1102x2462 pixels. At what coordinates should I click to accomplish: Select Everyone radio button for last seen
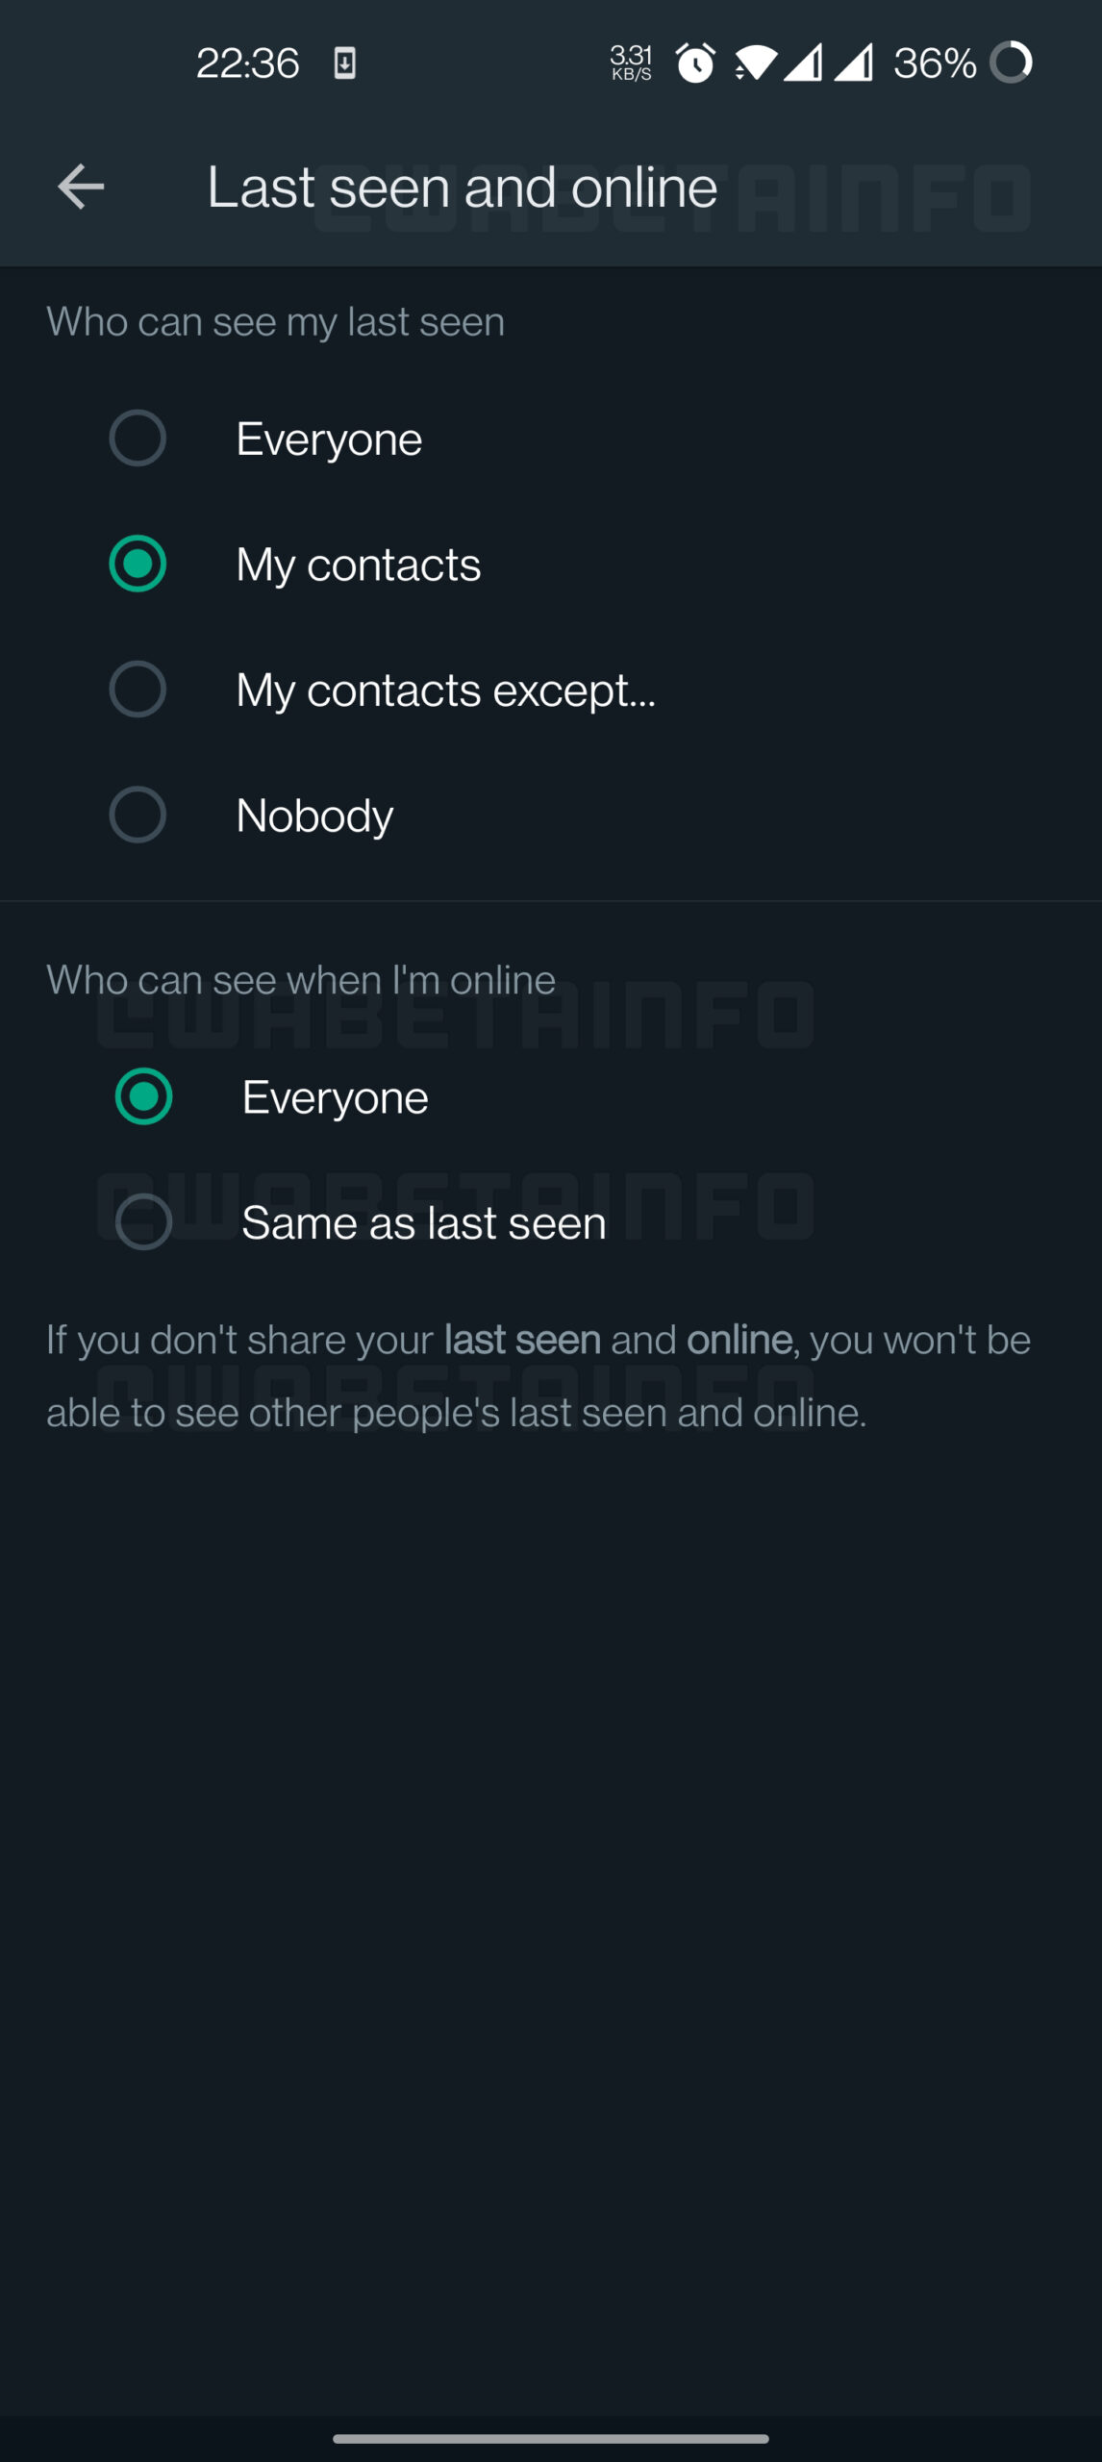coord(138,439)
